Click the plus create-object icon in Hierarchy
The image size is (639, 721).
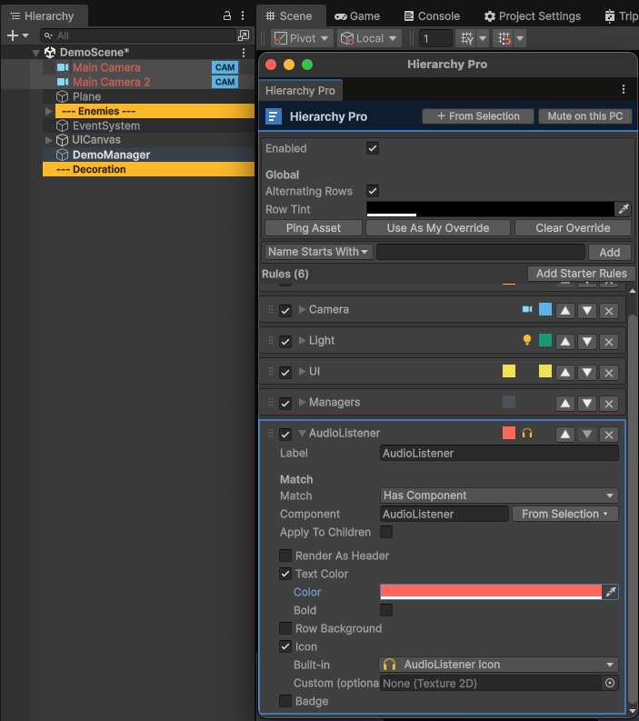[13, 35]
